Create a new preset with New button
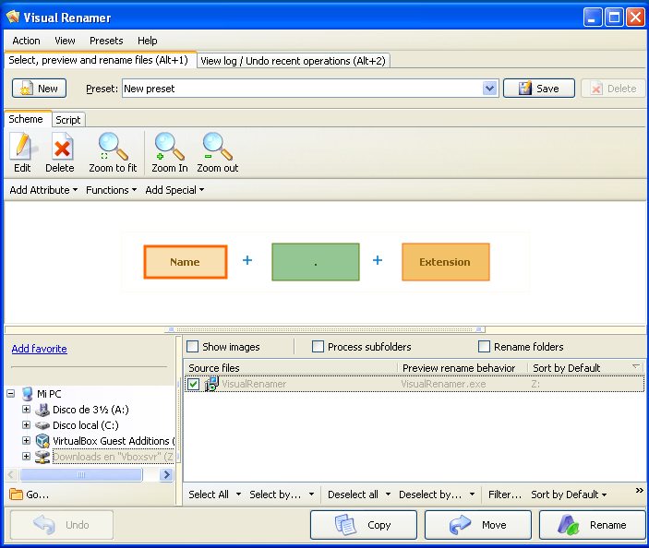 click(40, 89)
